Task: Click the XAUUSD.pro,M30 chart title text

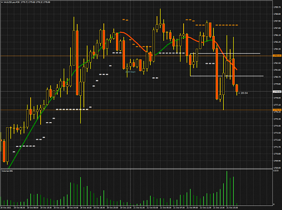Action: [12, 2]
